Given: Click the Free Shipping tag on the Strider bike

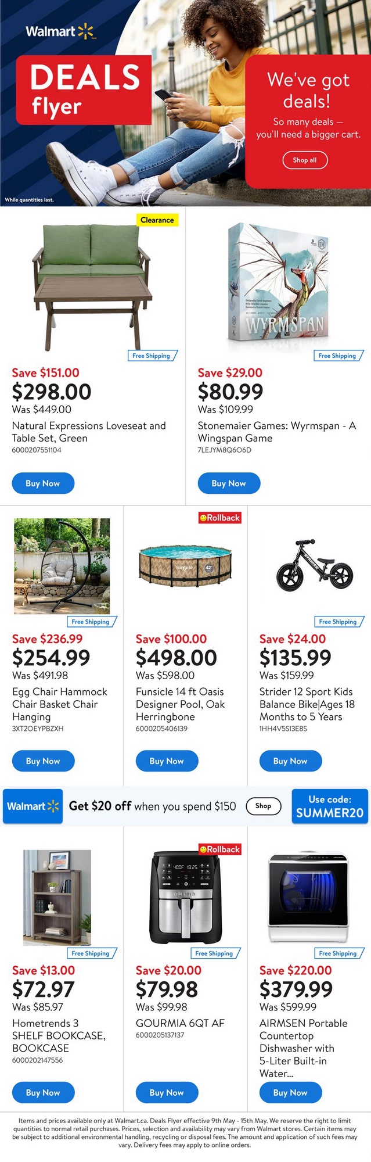Looking at the screenshot, I should coord(338,622).
